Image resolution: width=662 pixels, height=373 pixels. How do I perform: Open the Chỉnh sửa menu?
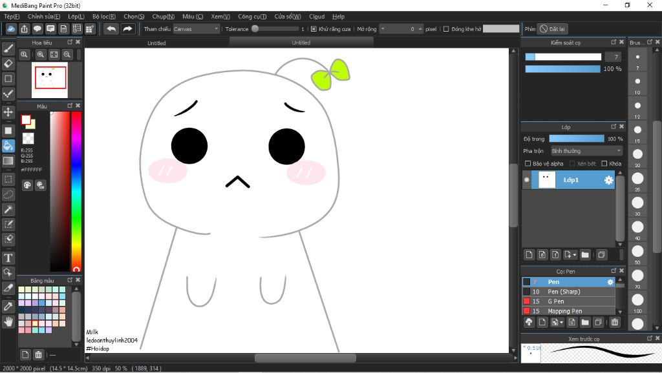(44, 16)
